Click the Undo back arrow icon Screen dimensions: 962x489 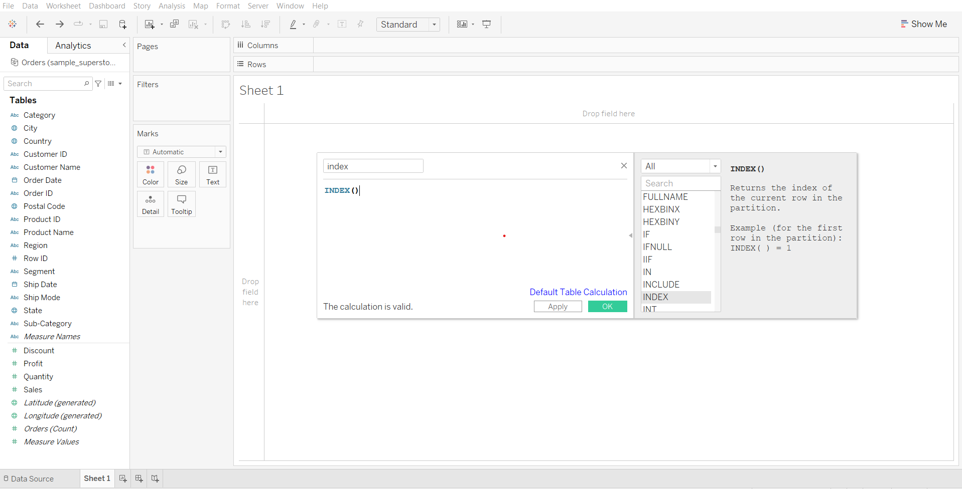click(x=40, y=24)
